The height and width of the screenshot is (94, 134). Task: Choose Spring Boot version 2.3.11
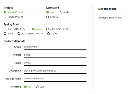pyautogui.click(x=49, y=34)
